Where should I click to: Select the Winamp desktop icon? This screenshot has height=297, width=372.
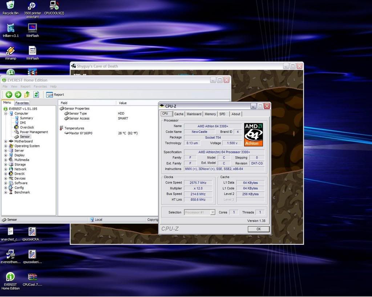pyautogui.click(x=11, y=51)
